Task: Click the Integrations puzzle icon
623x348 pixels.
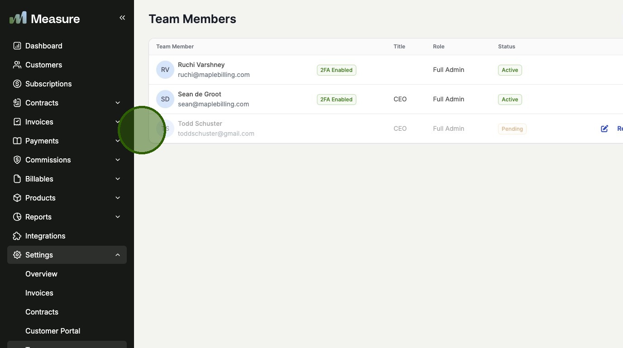Action: coord(17,236)
